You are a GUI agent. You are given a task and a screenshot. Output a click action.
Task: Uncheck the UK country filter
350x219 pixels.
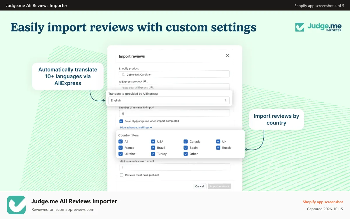(218, 142)
